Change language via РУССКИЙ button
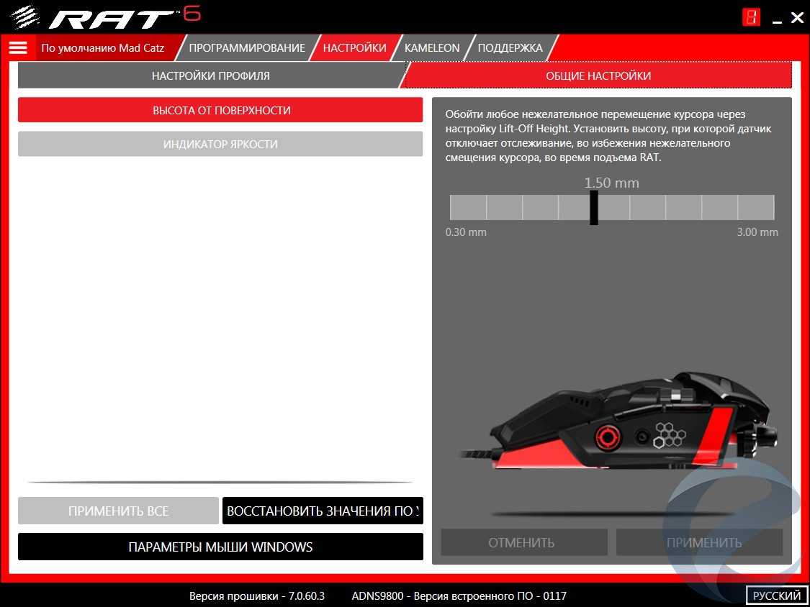Viewport: 810px width, 607px height. 777,595
